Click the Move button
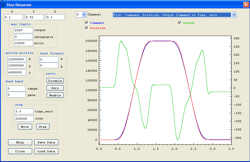Viewport: 250px width, 162px height. tap(25, 127)
